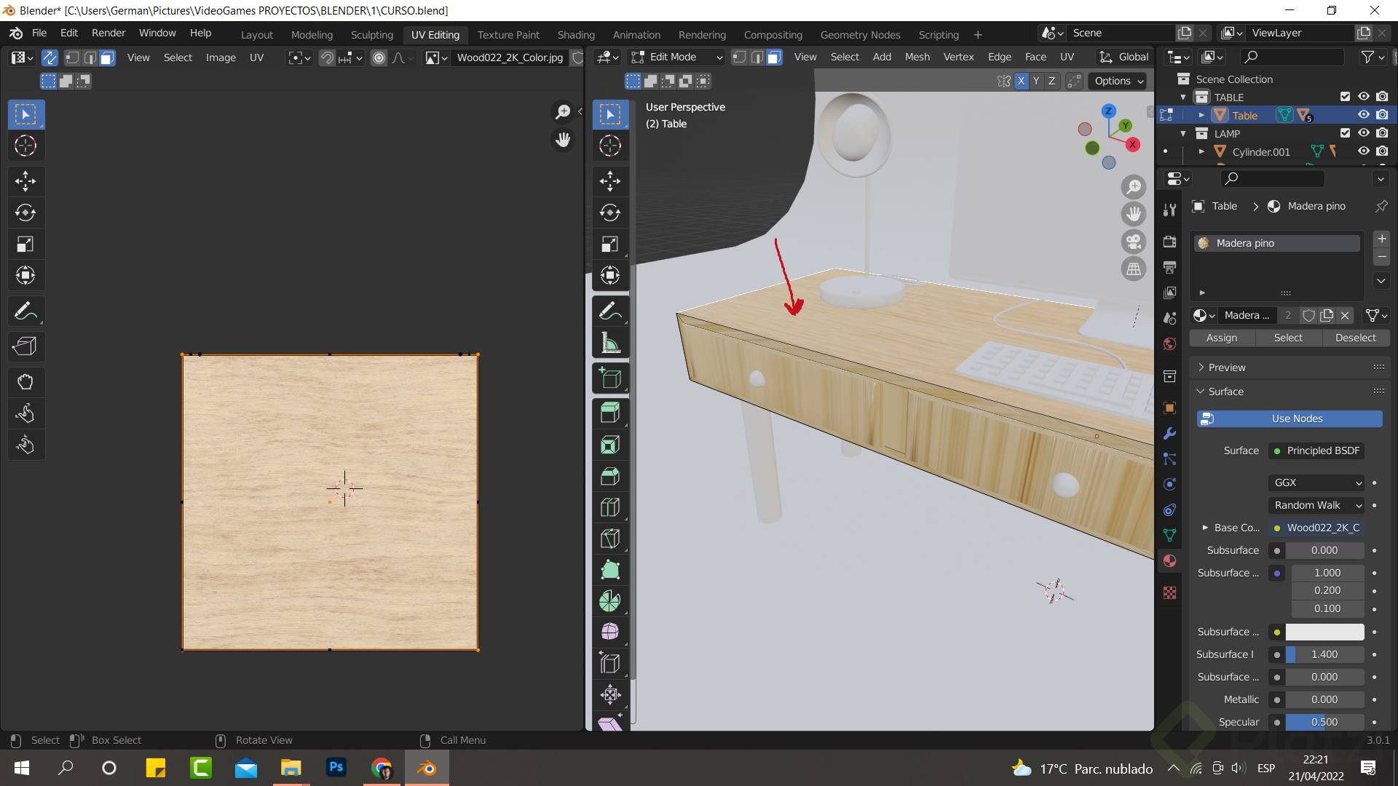The height and width of the screenshot is (786, 1398).
Task: Toggle camera view in 3D viewport
Action: 1134,242
